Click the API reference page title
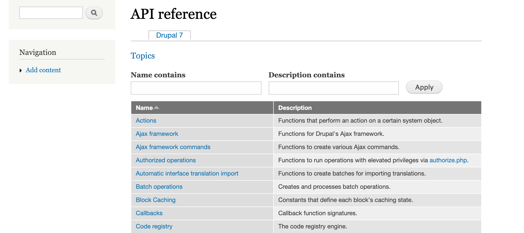524x233 pixels. click(173, 14)
